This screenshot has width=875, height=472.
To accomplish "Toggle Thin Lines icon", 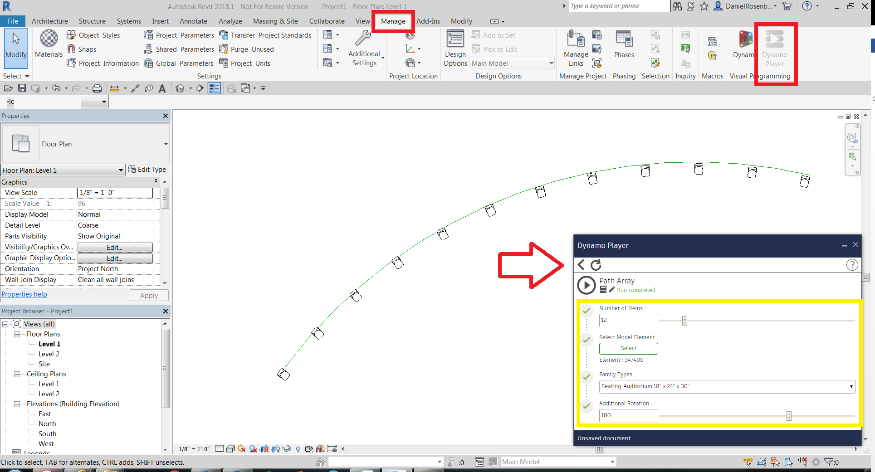I will [x=214, y=88].
